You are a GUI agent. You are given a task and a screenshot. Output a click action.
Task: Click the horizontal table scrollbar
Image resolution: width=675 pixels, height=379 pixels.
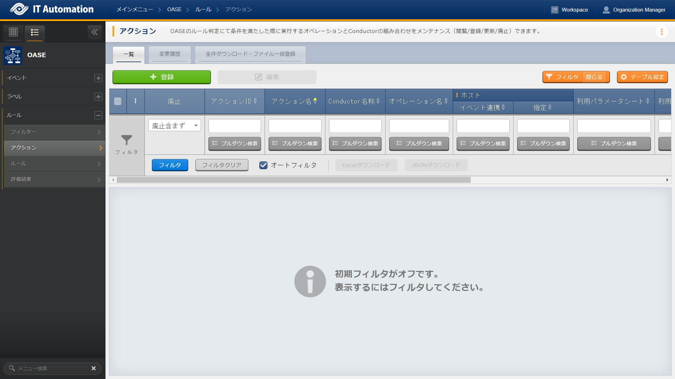coord(294,180)
